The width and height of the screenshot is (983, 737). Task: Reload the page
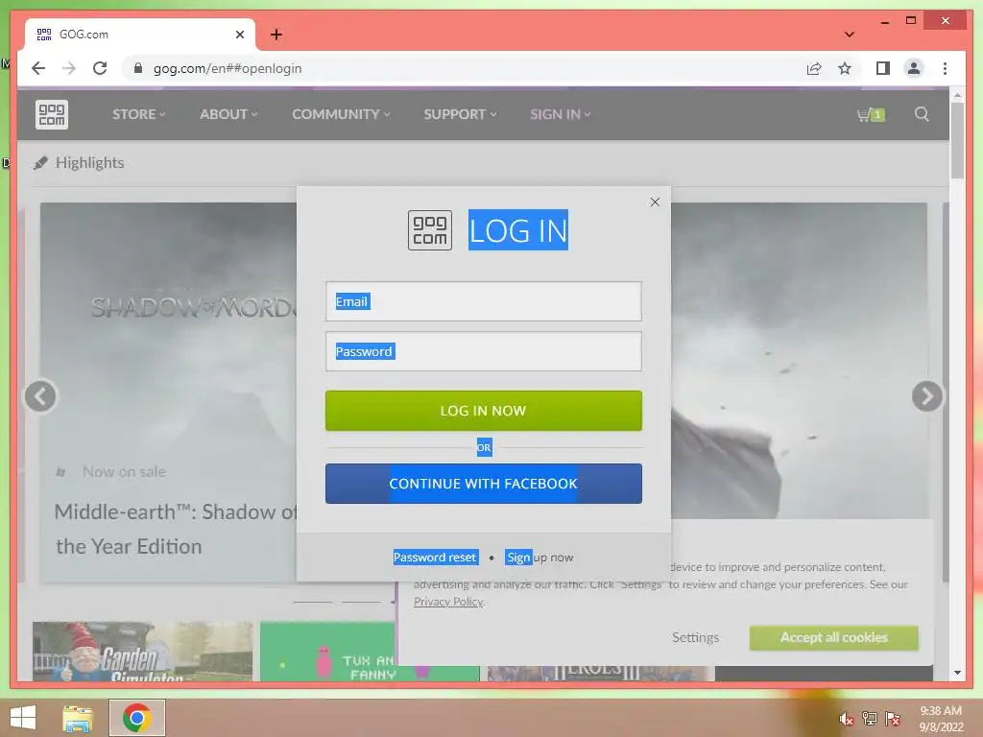100,68
